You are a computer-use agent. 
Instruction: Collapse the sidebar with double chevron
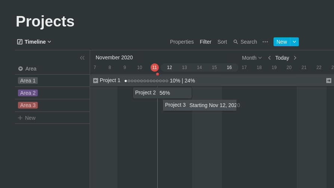point(82,58)
